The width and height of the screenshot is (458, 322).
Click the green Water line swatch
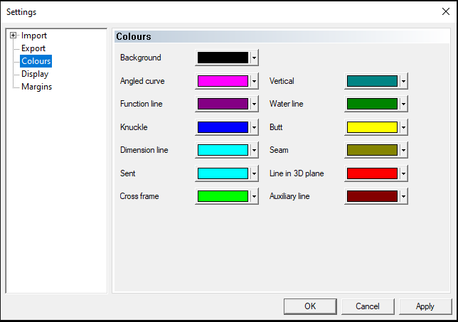coord(372,104)
